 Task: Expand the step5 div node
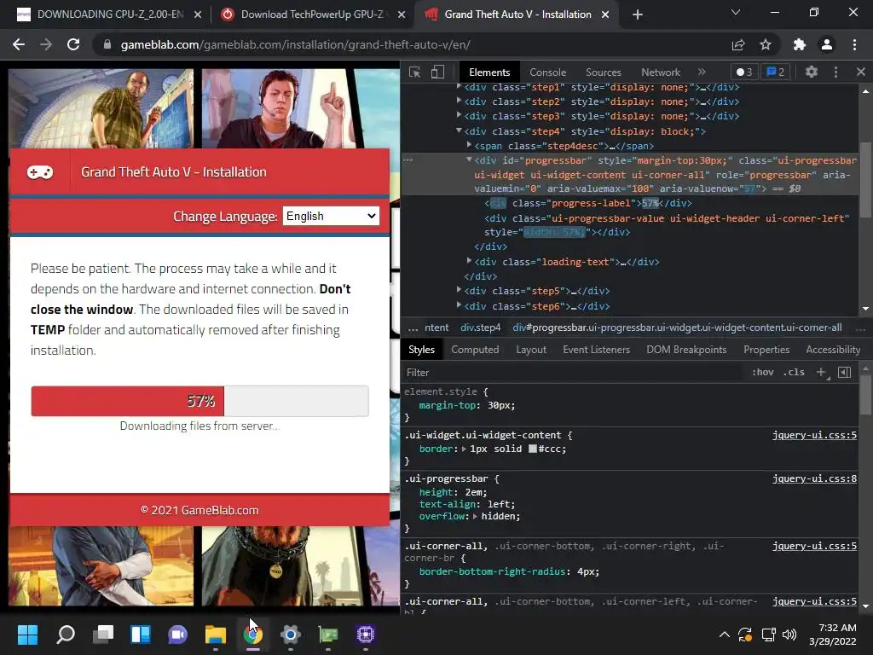[x=459, y=290]
